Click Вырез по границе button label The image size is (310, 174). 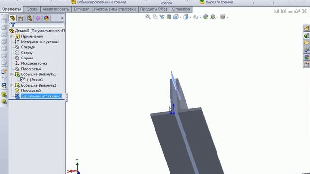(x=219, y=2)
